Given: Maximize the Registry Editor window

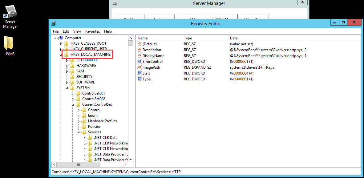Looking at the screenshot, I should 343,22.
